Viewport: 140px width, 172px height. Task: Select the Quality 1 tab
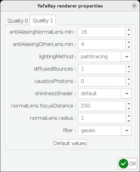pyautogui.click(x=43, y=20)
